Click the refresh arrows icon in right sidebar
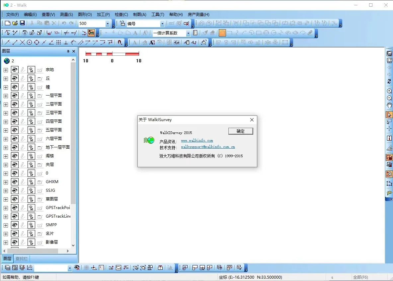 tap(389, 81)
